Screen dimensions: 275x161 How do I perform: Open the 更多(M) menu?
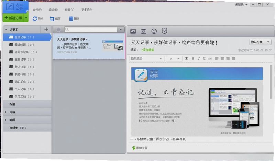click(86, 10)
